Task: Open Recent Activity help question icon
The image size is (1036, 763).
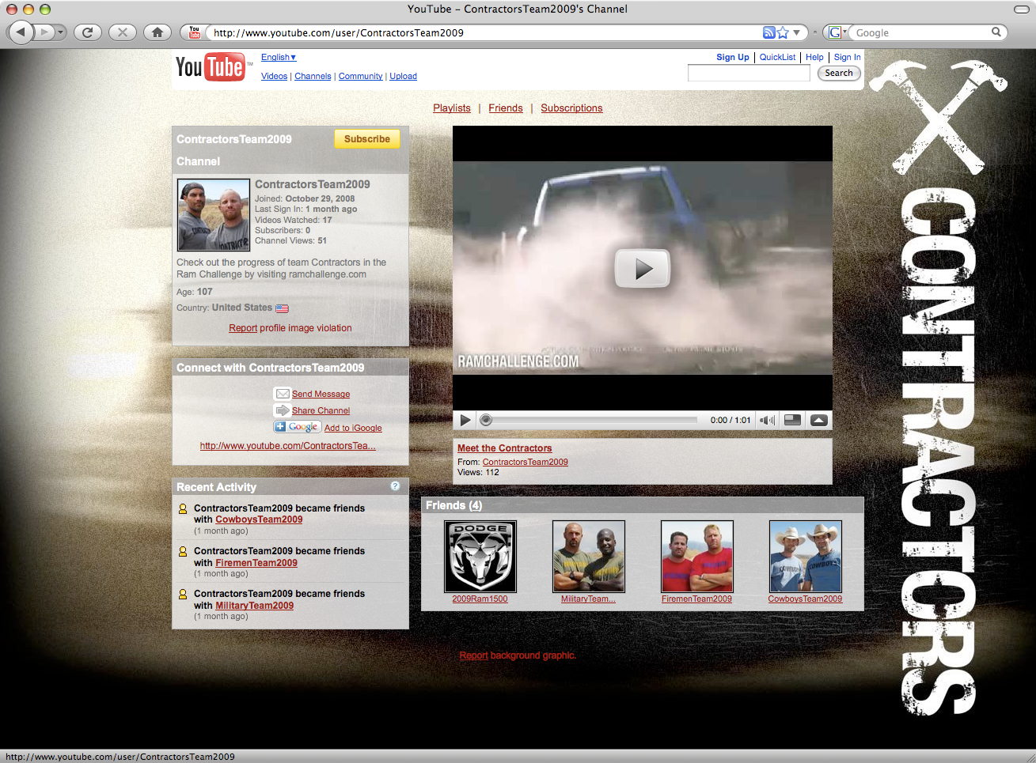Action: tap(395, 486)
